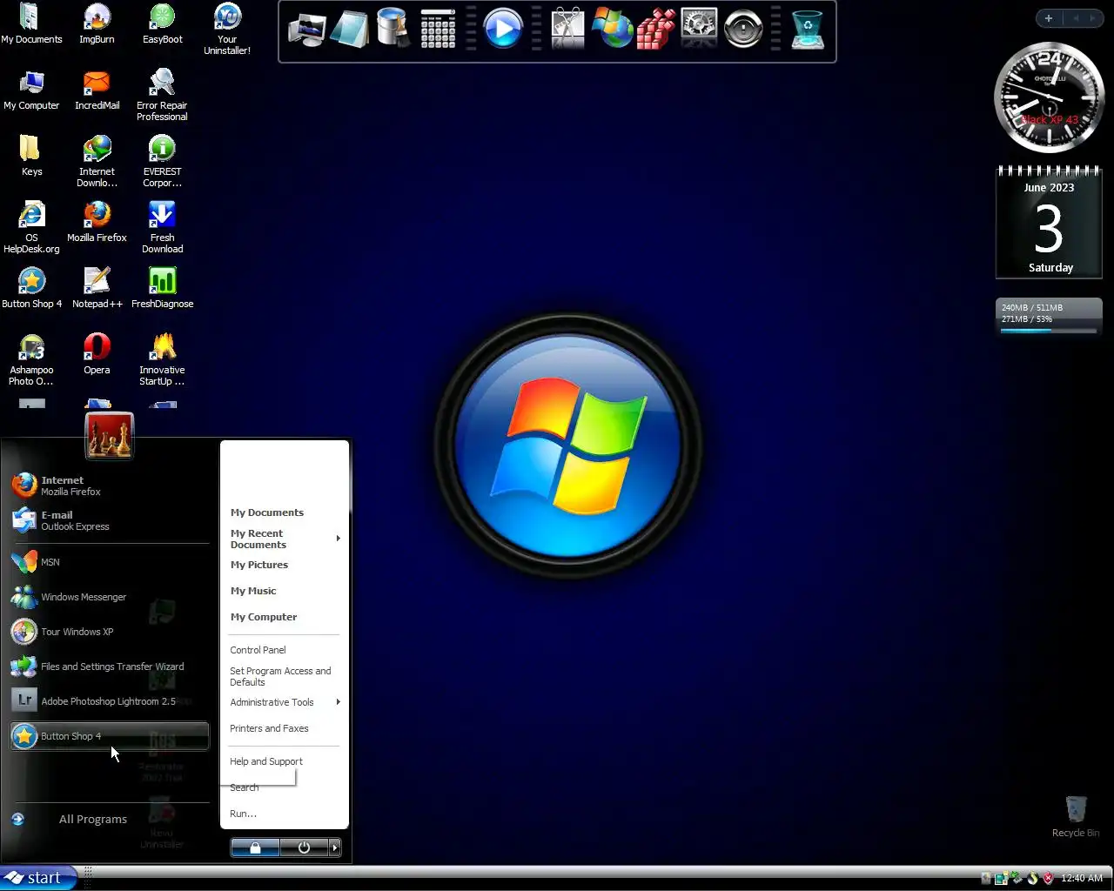Open Opera desktop shortcut

(x=97, y=354)
